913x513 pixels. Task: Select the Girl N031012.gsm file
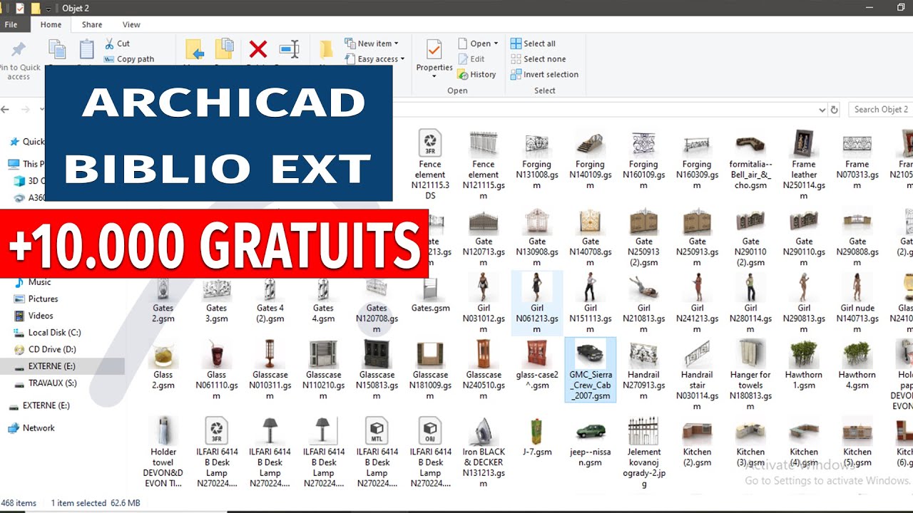pos(484,303)
